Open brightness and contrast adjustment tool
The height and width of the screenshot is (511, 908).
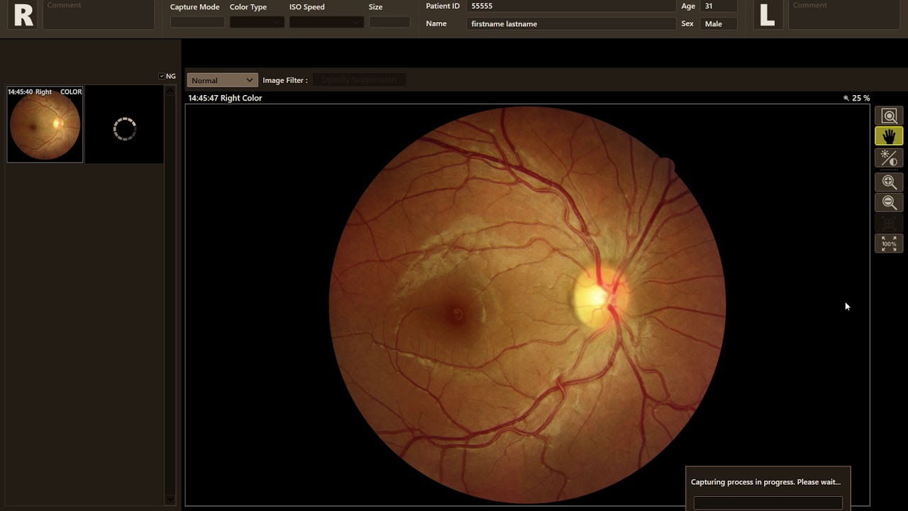[889, 158]
